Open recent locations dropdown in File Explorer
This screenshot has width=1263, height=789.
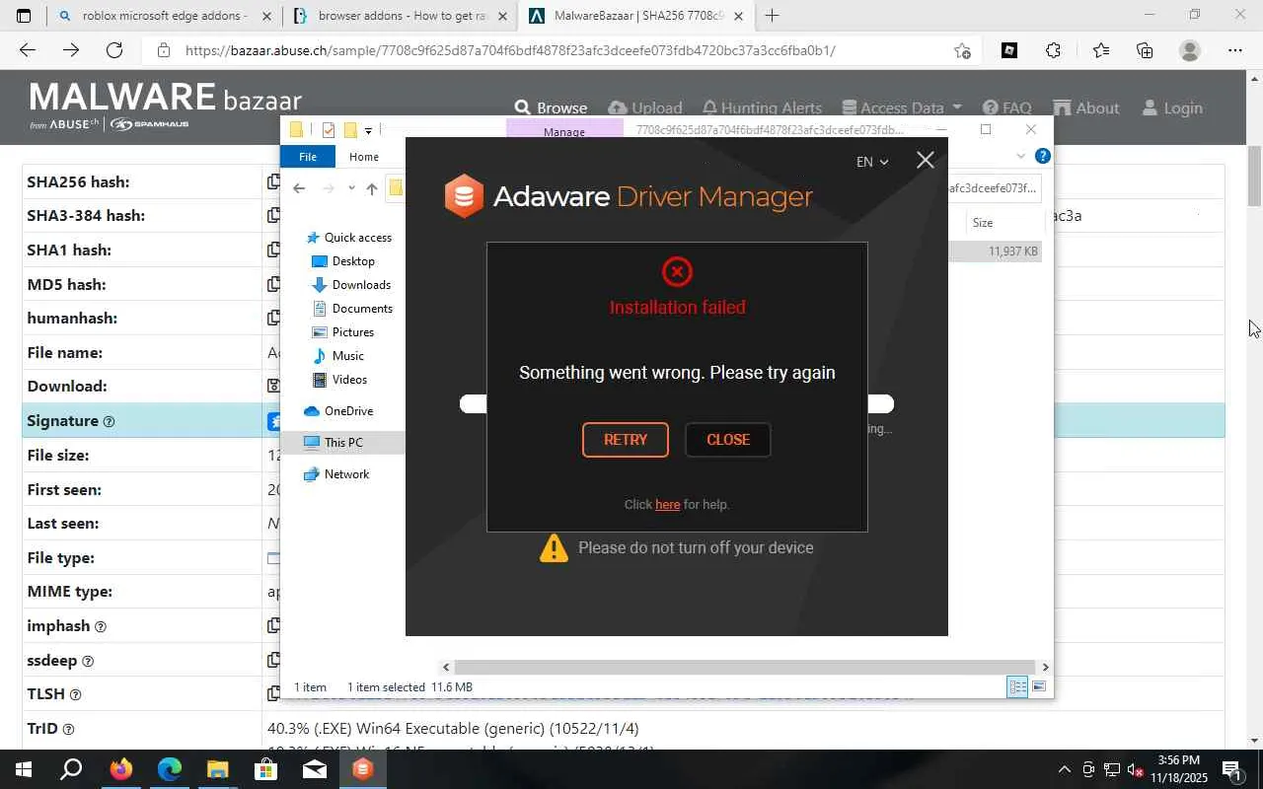tap(351, 188)
